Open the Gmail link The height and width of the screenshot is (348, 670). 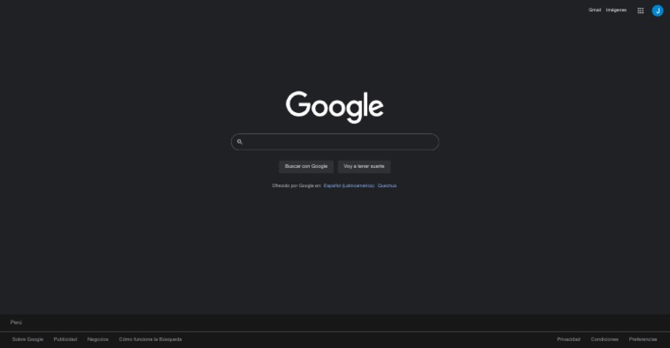pyautogui.click(x=594, y=10)
